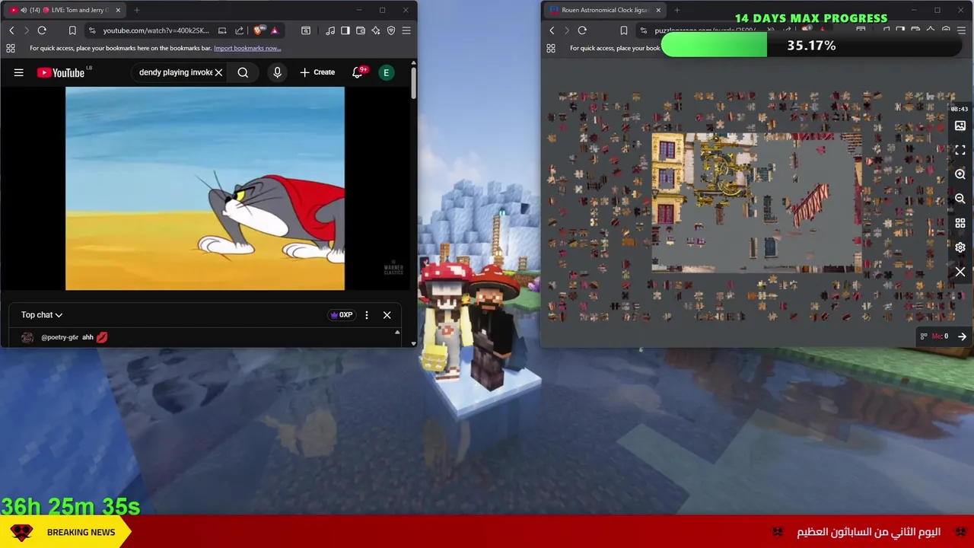This screenshot has width=974, height=548.
Task: Close the Rouen Astronomical Clock tab
Action: point(658,10)
